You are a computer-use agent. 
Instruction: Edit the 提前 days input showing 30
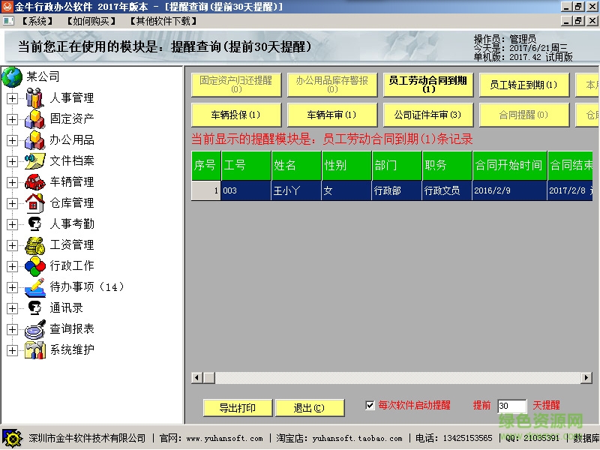513,405
